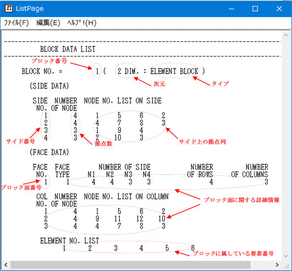Click the ELEMENT BLOCK type text
292x271 pixels.
coord(175,71)
